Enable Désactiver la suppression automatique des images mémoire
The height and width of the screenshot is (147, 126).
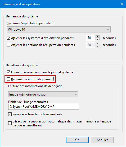point(10,123)
